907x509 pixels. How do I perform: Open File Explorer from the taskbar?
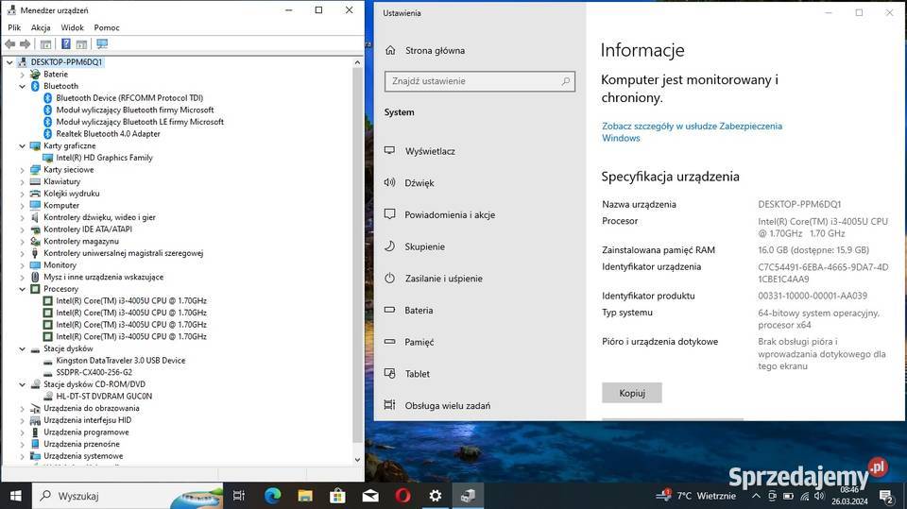tap(305, 496)
